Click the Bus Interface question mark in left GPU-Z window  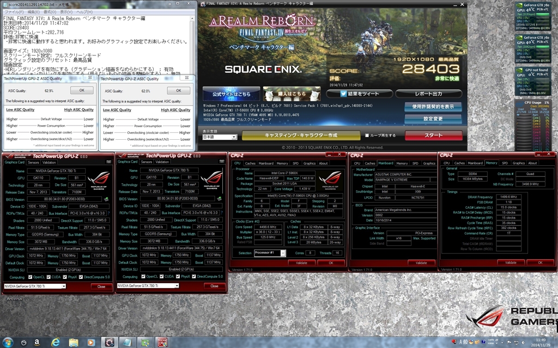[108, 213]
